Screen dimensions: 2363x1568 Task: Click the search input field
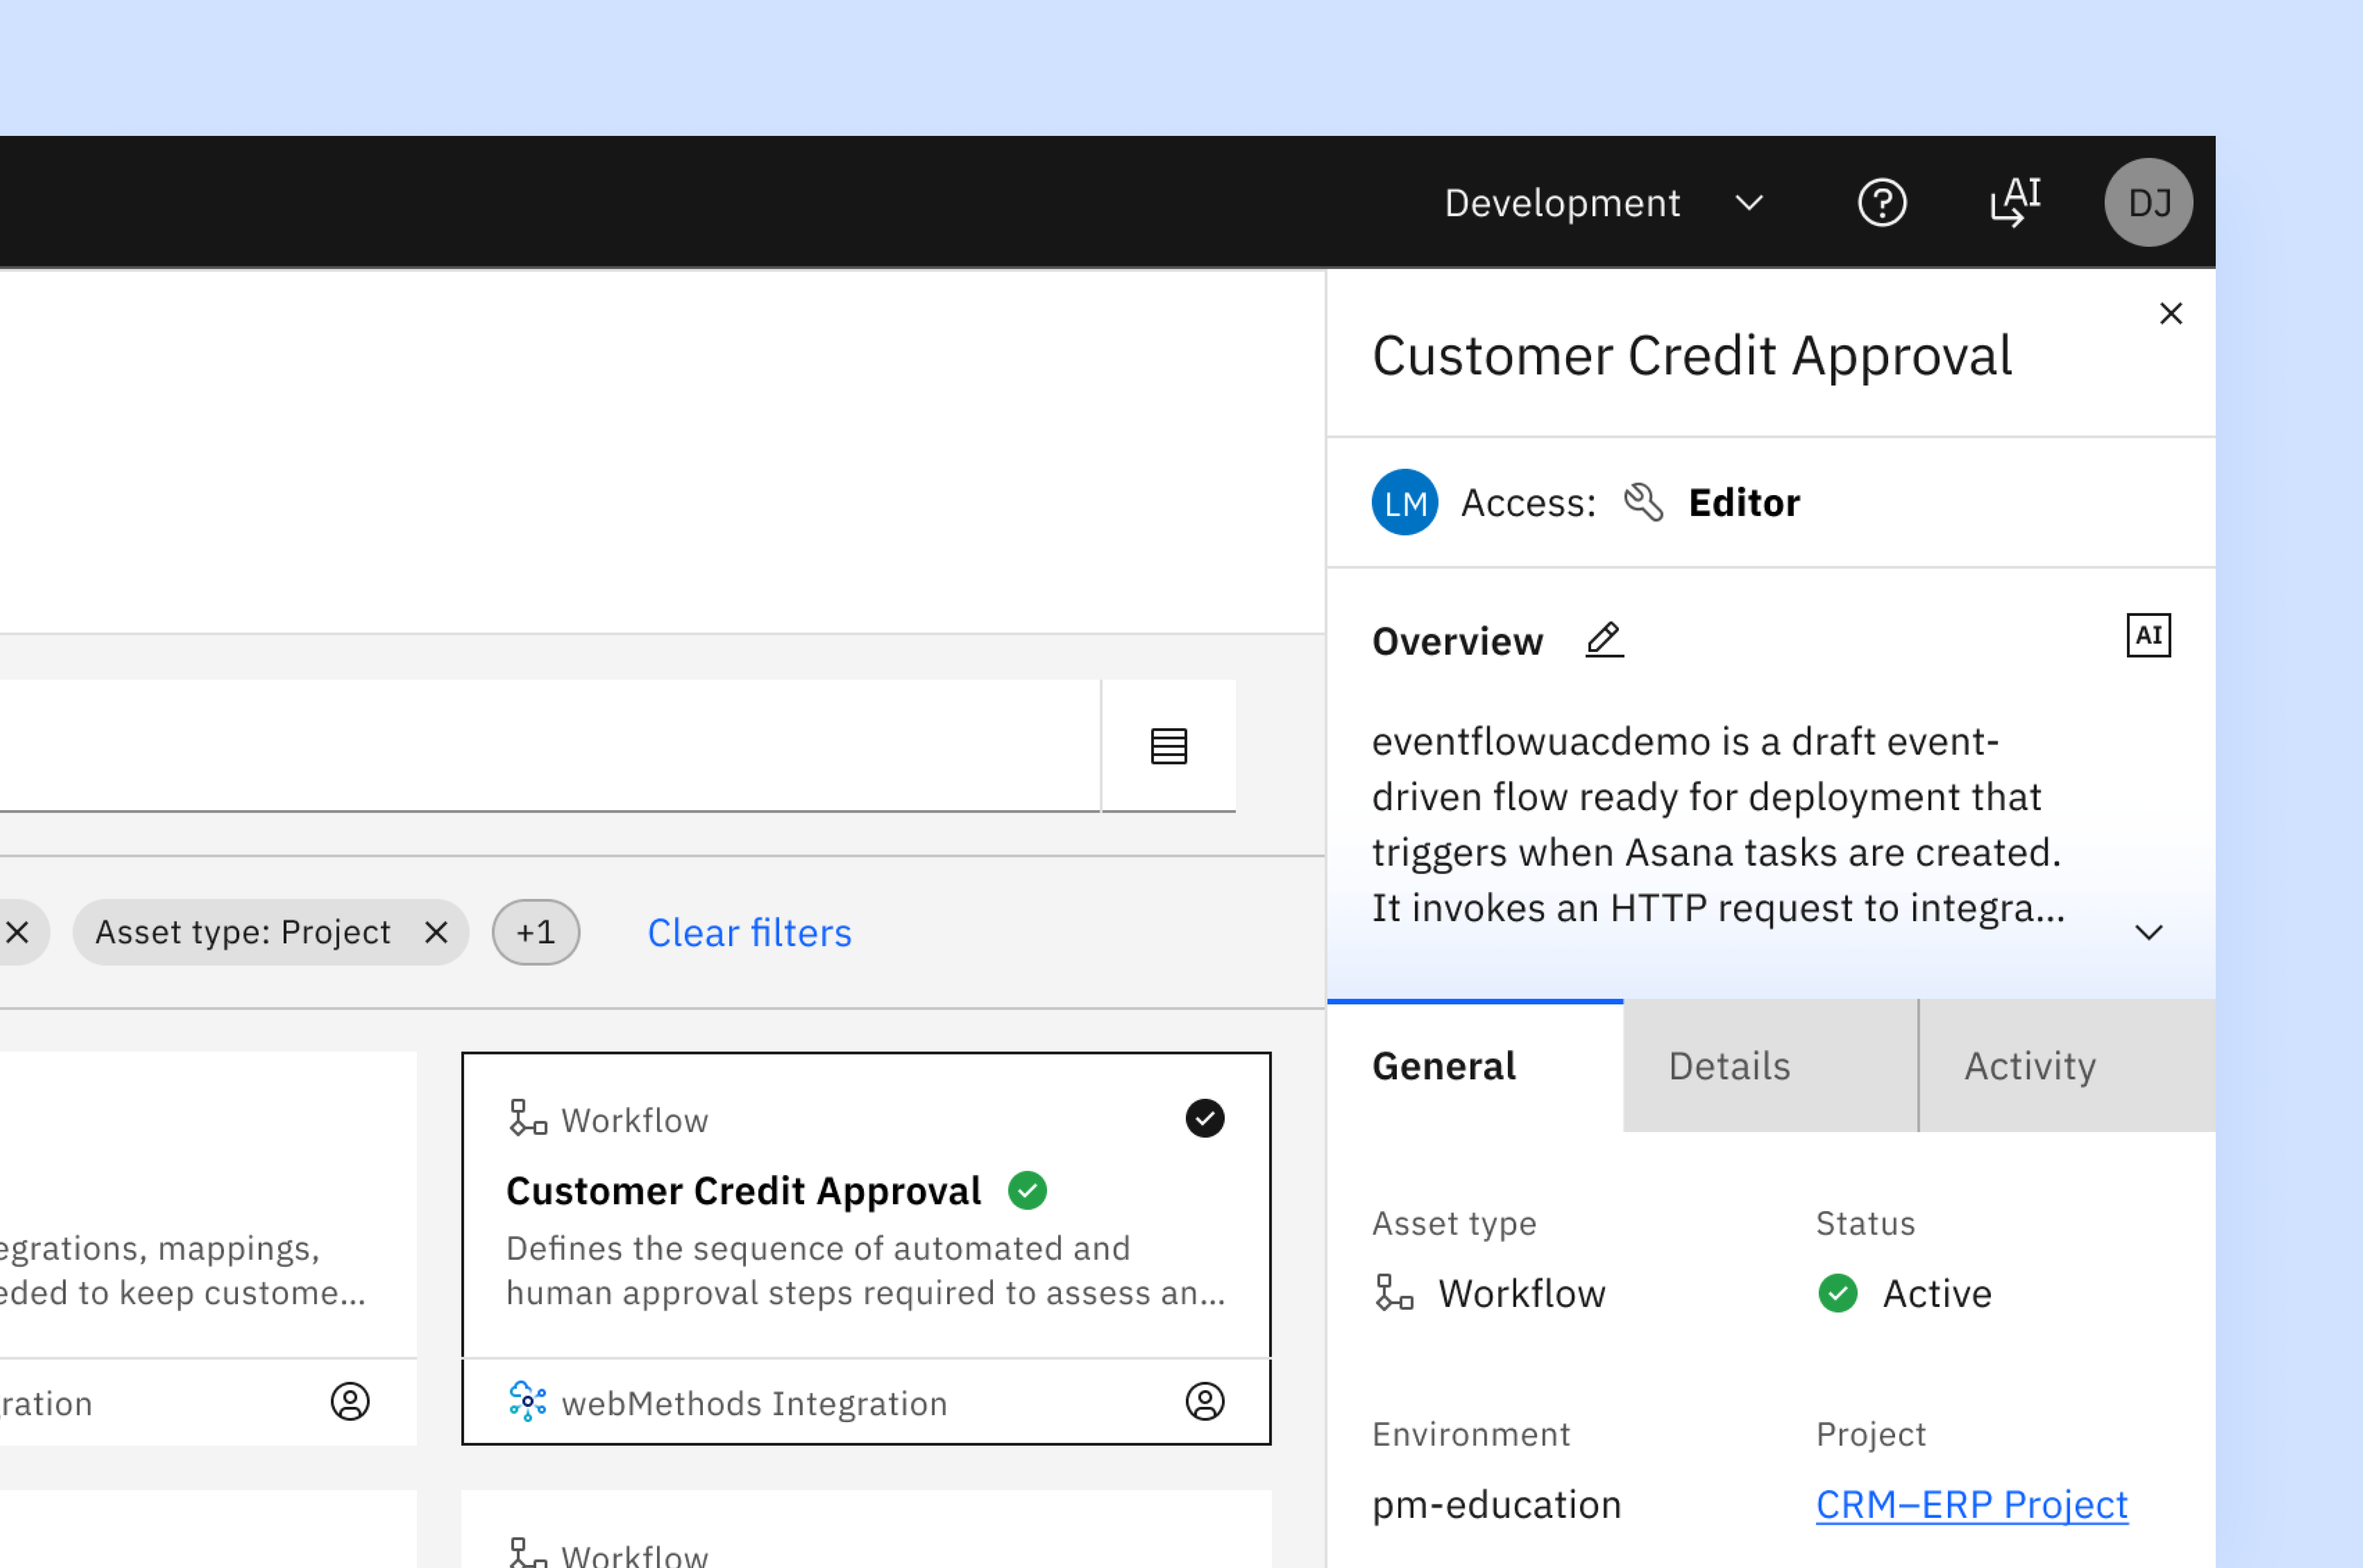coord(550,746)
